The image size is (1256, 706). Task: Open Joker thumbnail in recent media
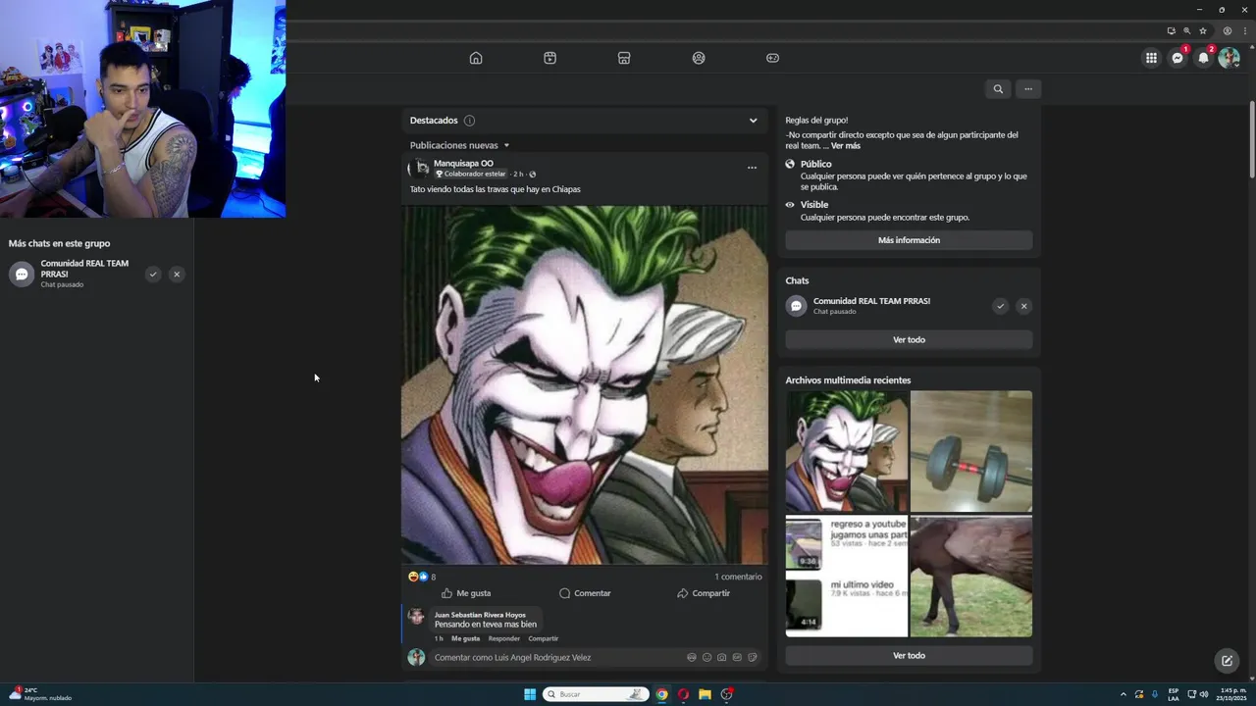[847, 451]
